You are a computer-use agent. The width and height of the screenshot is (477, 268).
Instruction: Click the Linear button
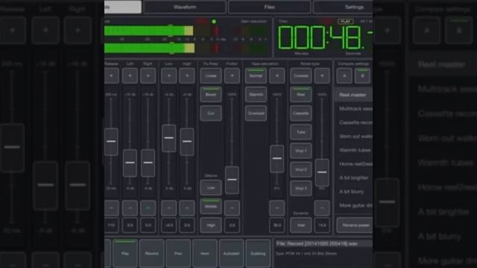pyautogui.click(x=210, y=76)
